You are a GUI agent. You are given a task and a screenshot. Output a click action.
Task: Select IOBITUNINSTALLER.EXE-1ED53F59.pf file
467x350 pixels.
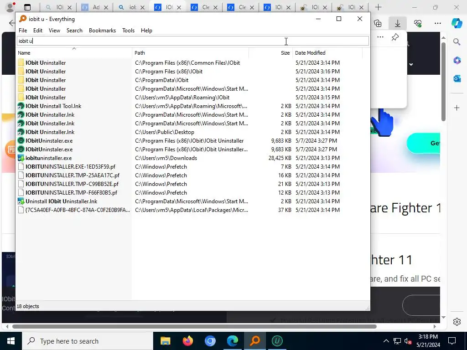pyautogui.click(x=70, y=167)
